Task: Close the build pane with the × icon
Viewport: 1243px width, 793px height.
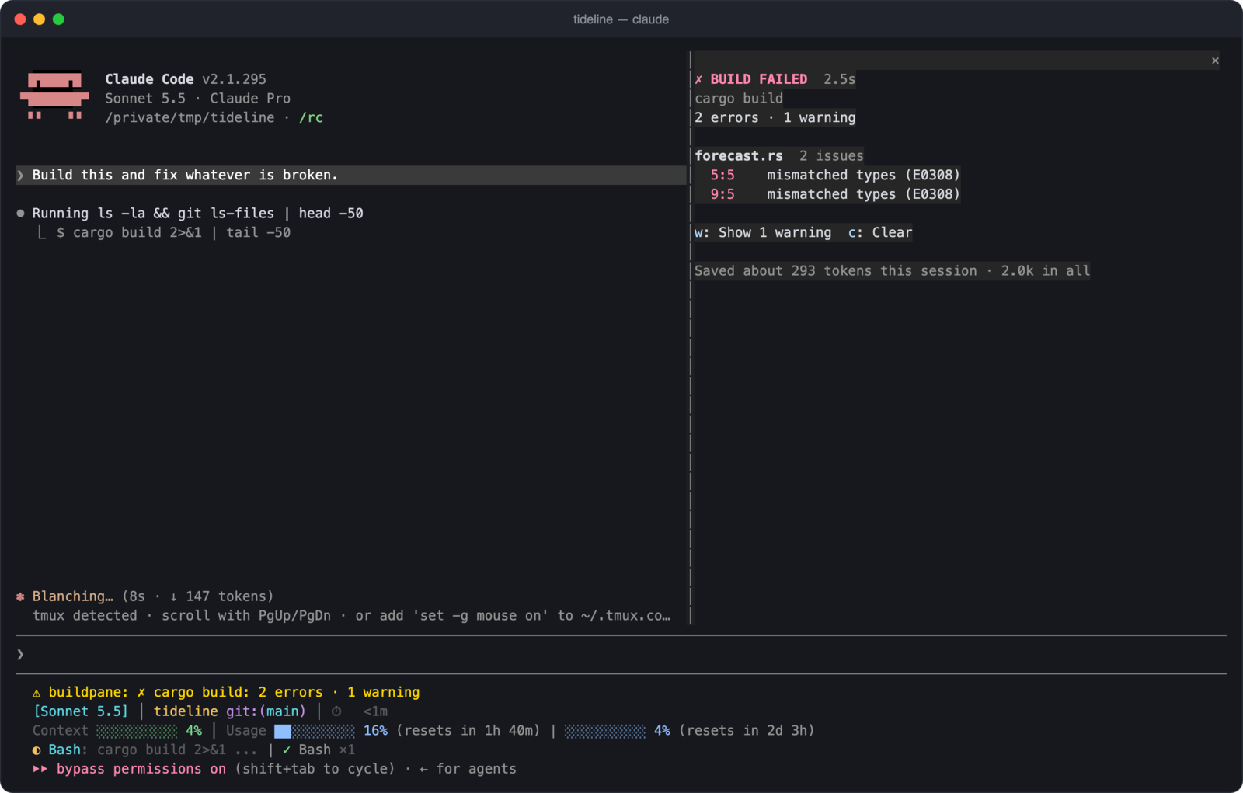Action: point(1215,61)
